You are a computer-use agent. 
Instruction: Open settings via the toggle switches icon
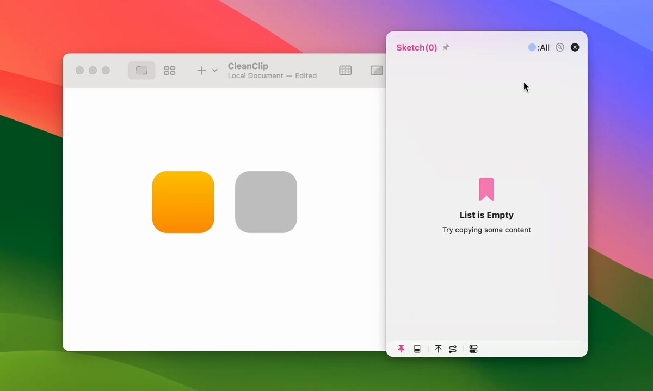point(473,349)
